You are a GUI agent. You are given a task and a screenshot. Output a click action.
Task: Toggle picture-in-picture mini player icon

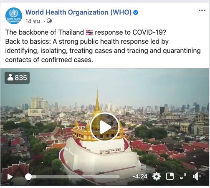pos(170,176)
